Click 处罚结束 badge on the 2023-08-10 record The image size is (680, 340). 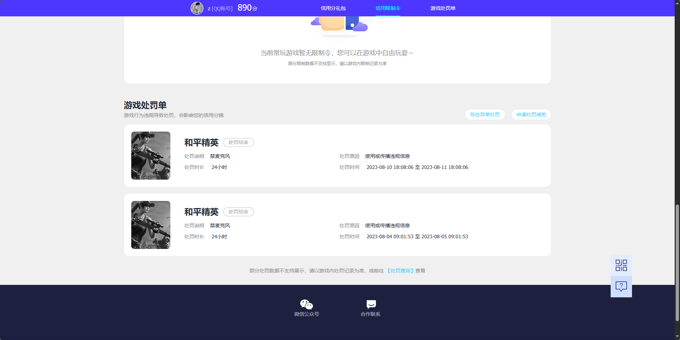click(x=238, y=142)
